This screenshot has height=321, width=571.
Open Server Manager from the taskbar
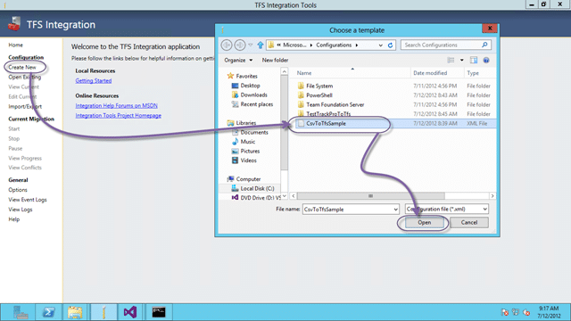click(20, 312)
